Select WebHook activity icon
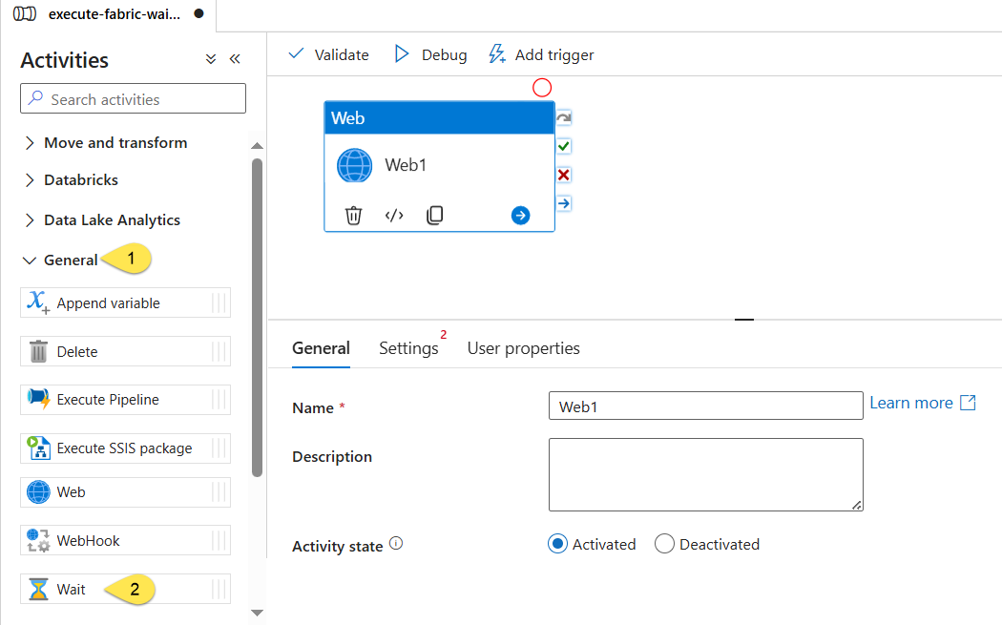The width and height of the screenshot is (1002, 625). [38, 540]
